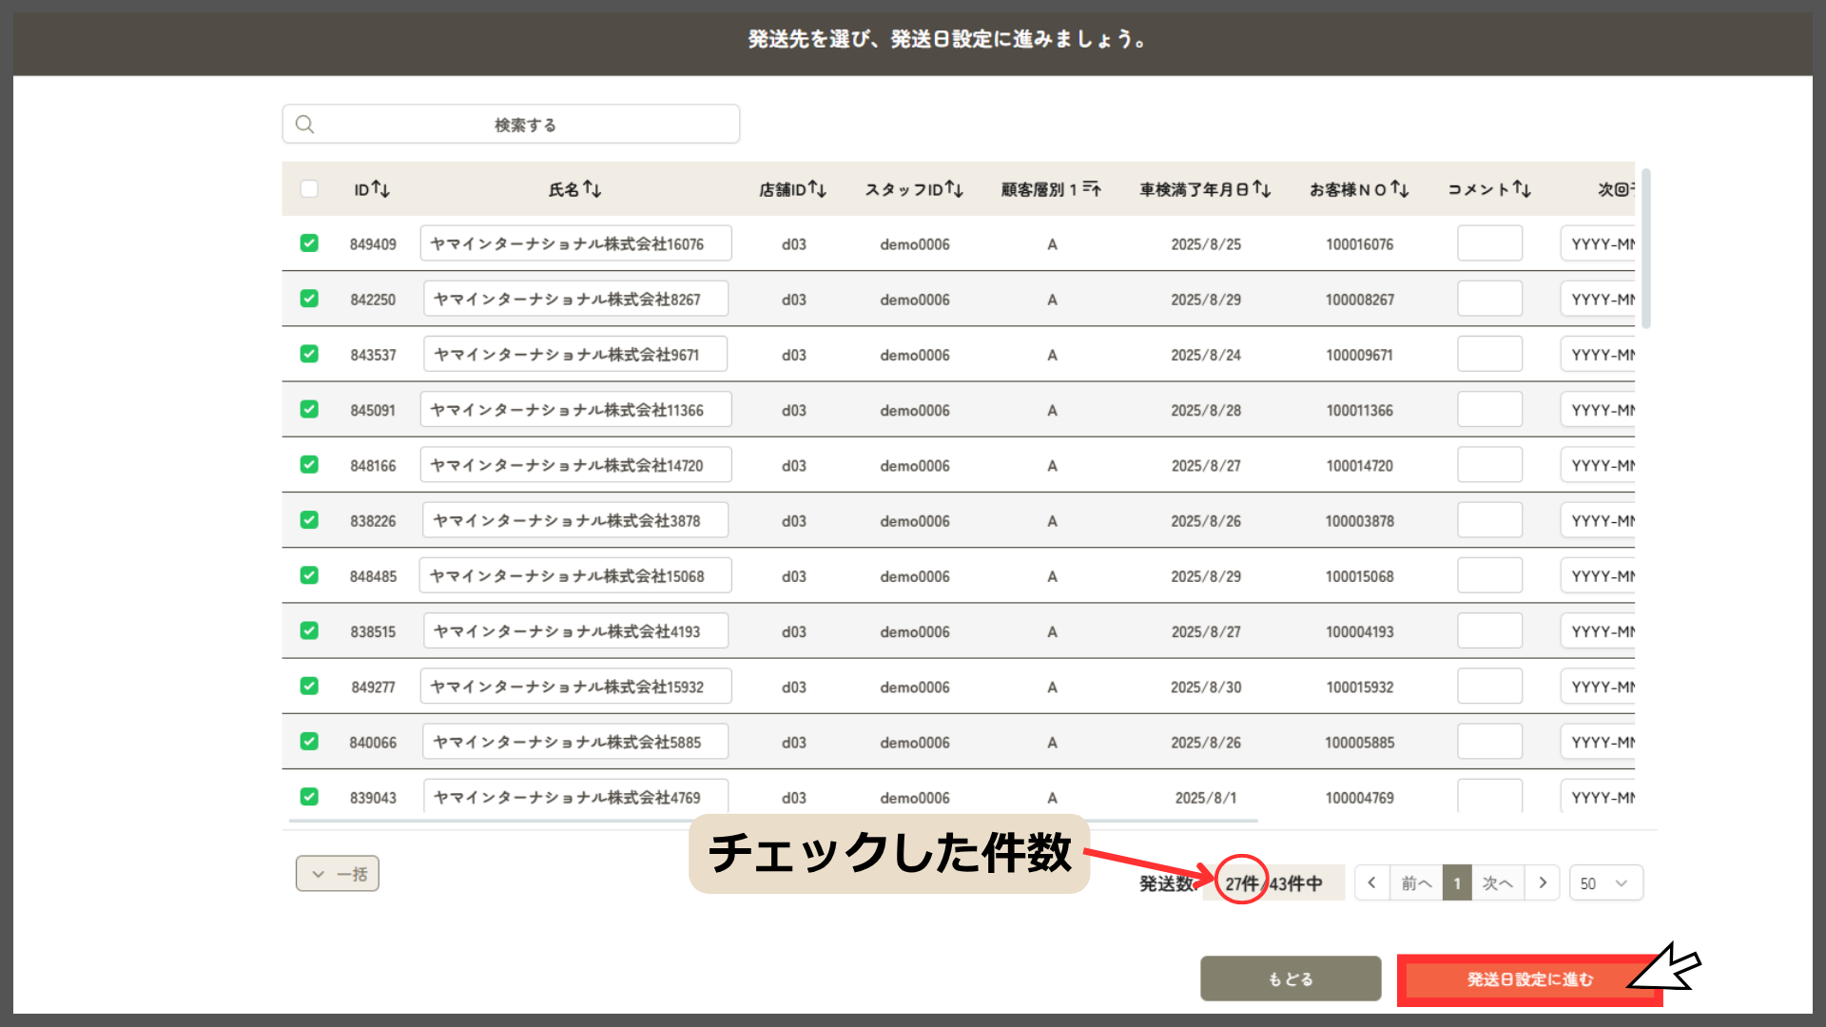This screenshot has height=1027, width=1826.
Task: Sort by 顧客層別1 column icon
Action: pos(1092,189)
